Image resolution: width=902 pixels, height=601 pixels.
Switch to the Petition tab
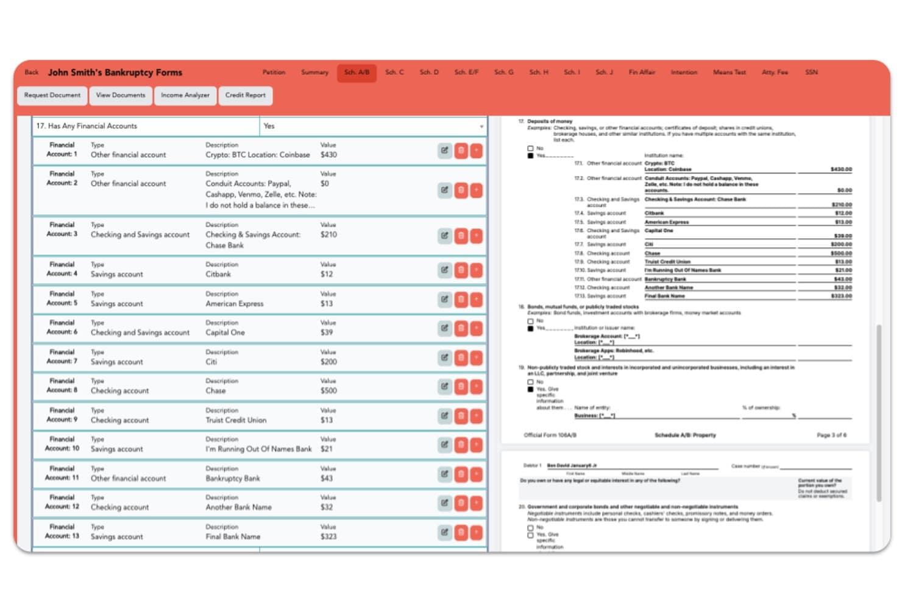[x=274, y=72]
